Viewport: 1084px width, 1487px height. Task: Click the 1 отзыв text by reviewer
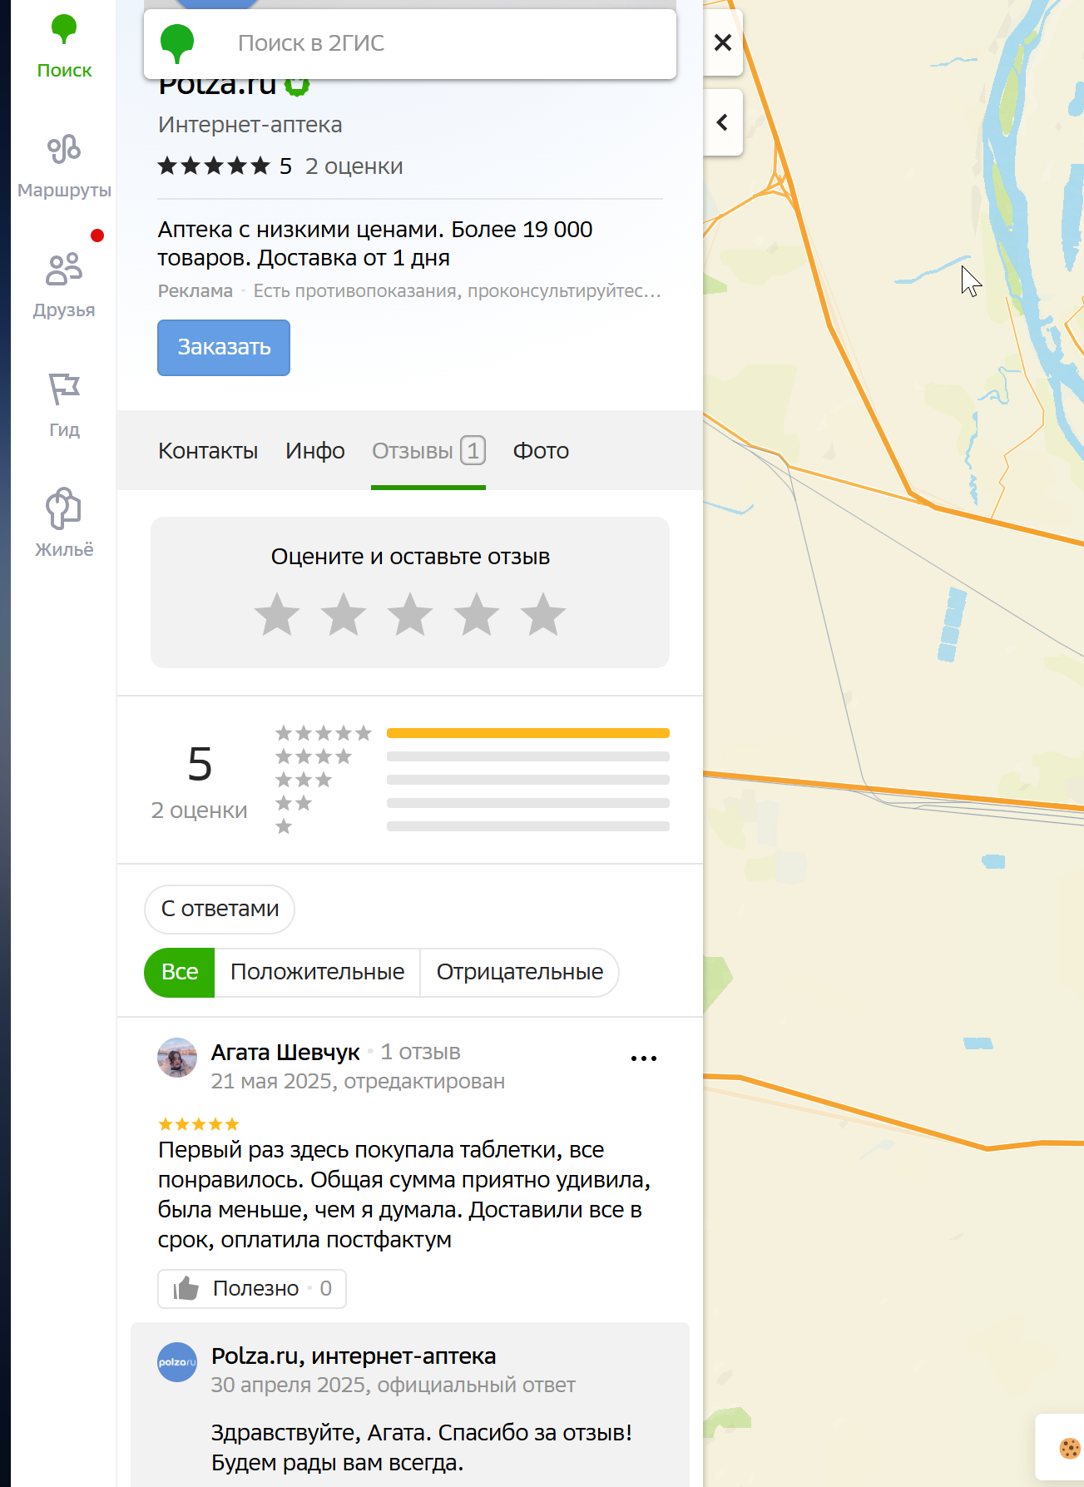[x=420, y=1053]
